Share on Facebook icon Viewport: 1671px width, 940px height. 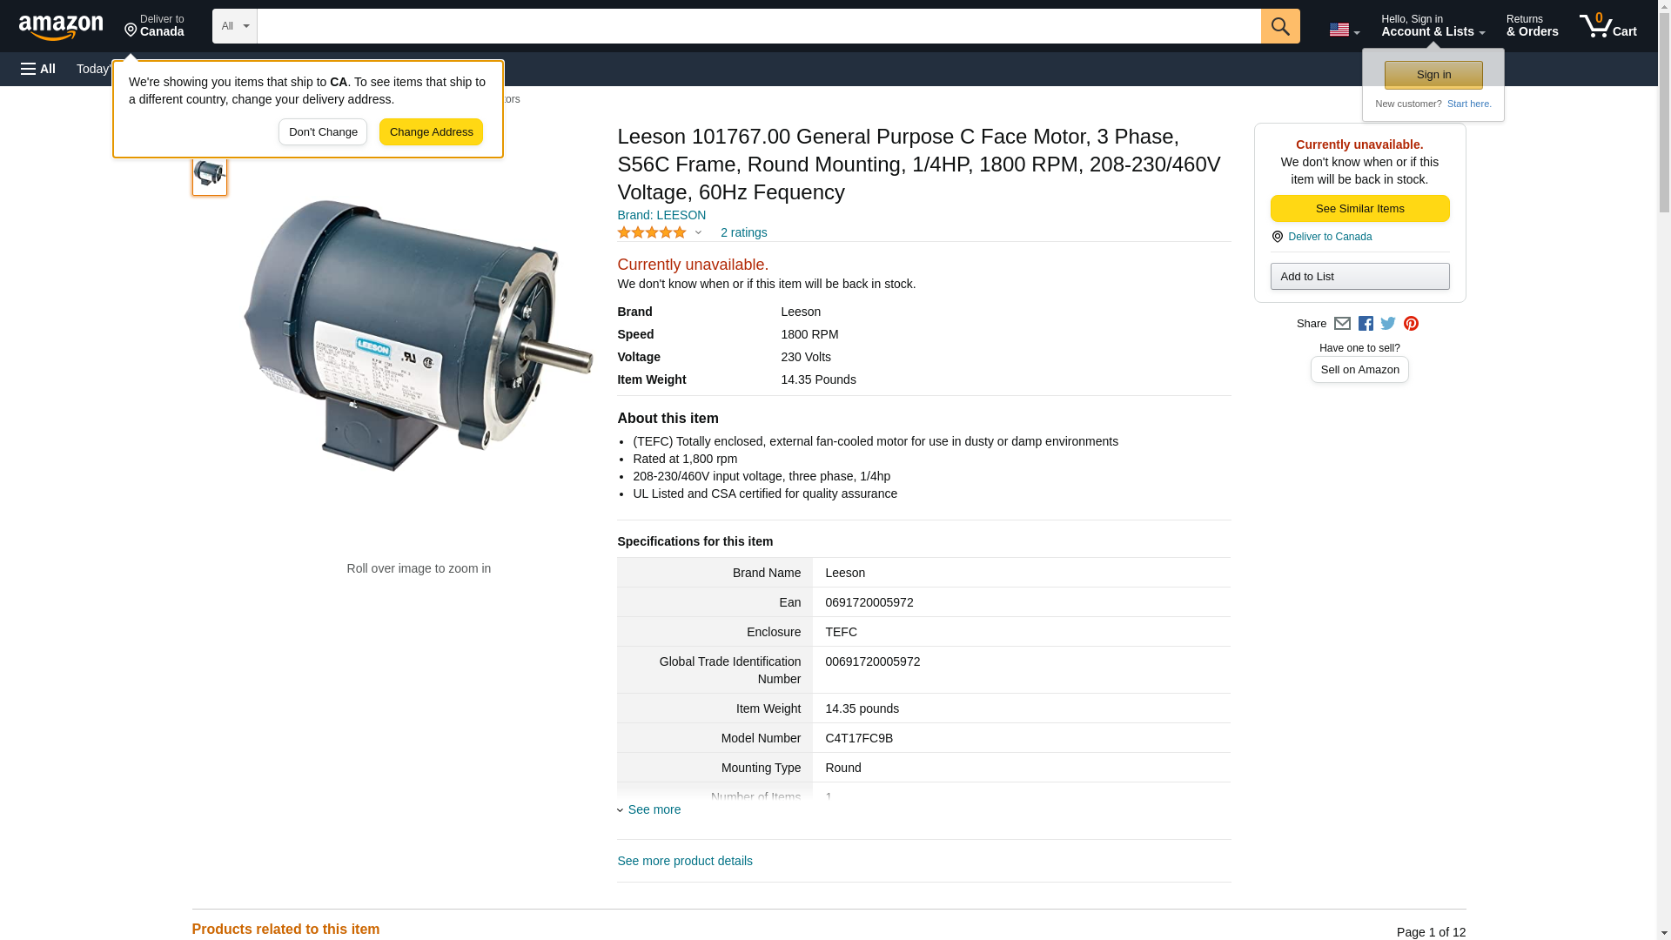(1366, 324)
